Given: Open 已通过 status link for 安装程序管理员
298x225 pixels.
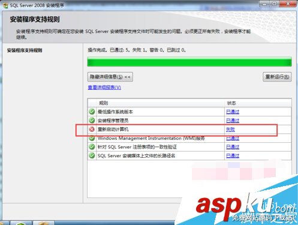Looking at the screenshot, I should (x=233, y=121).
